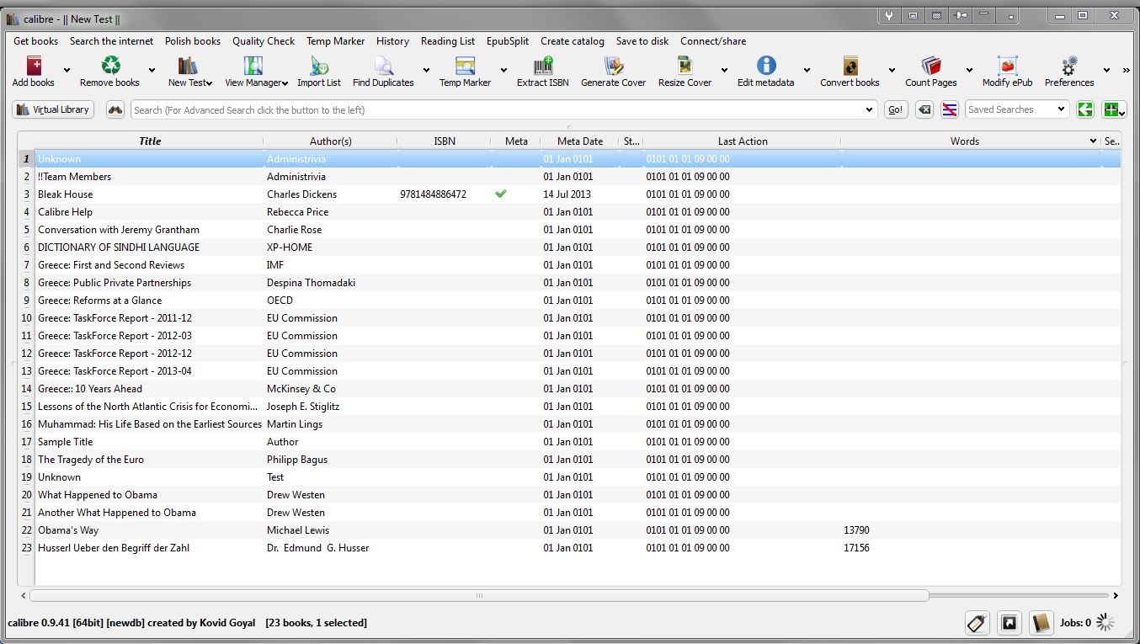
Task: Open advanced search with binoculars icon
Action: pyautogui.click(x=115, y=110)
